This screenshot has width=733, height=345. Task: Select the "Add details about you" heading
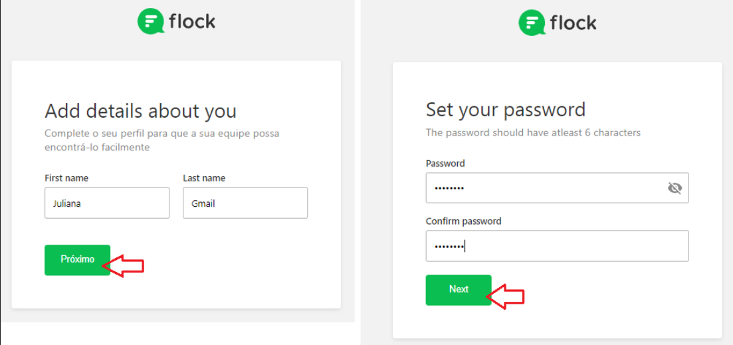tap(141, 112)
